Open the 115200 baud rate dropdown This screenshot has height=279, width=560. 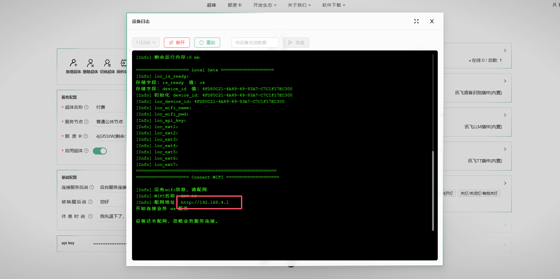146,43
